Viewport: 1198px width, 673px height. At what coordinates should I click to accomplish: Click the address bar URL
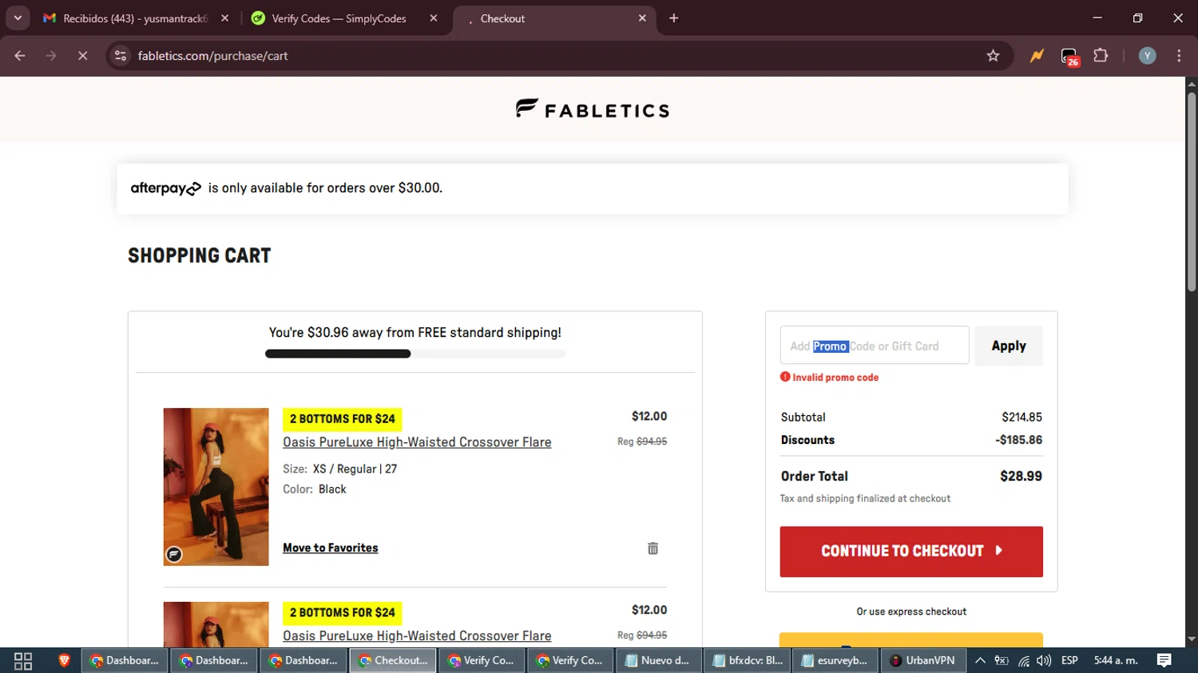[x=212, y=56]
